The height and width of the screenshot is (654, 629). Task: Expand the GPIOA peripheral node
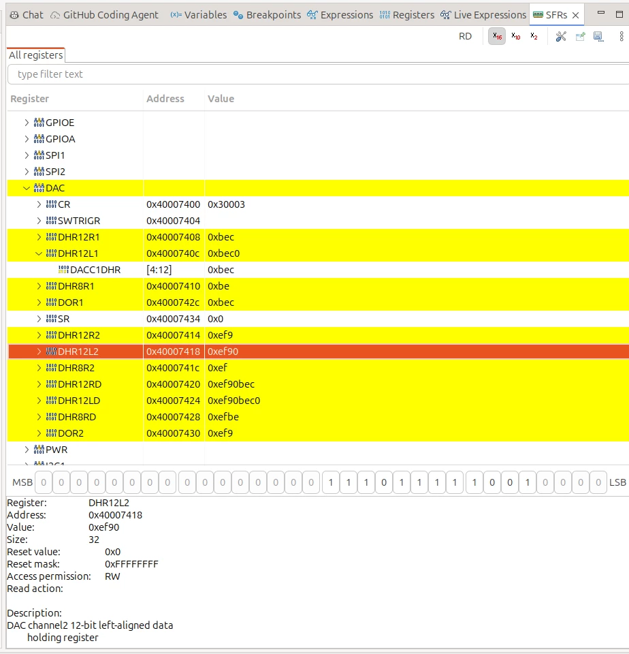coord(27,139)
